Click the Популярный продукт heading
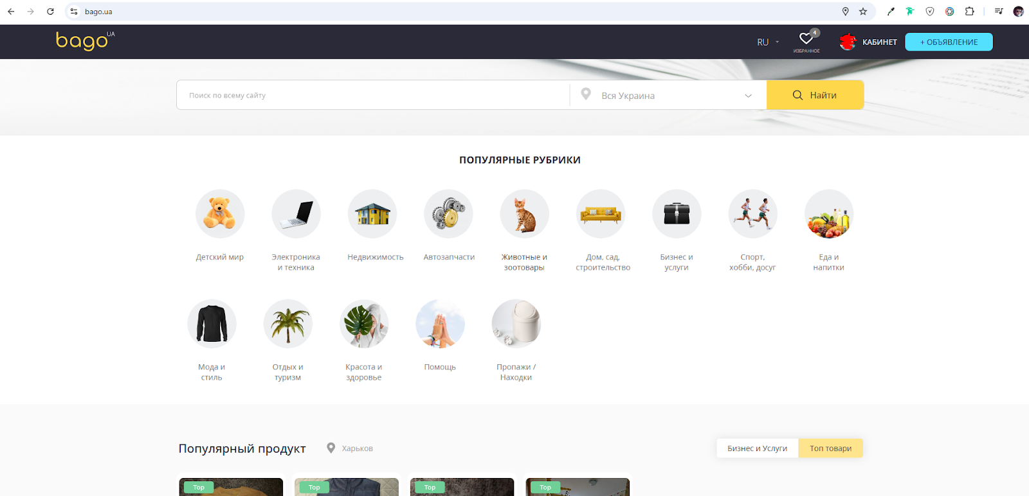 point(242,448)
